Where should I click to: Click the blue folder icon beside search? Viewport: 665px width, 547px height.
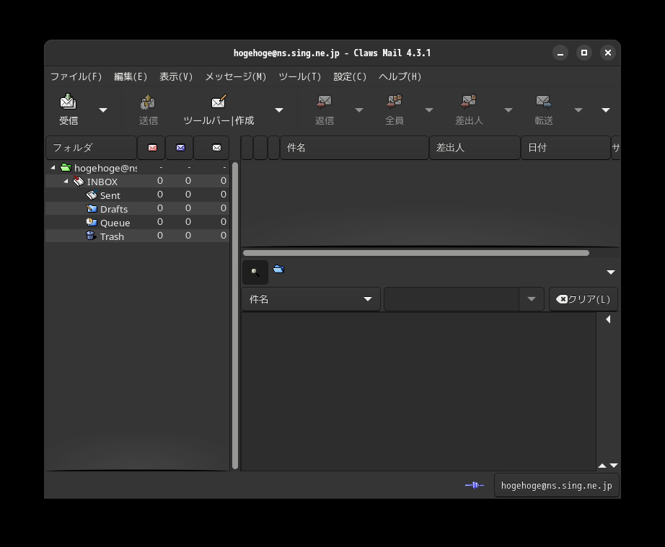278,270
